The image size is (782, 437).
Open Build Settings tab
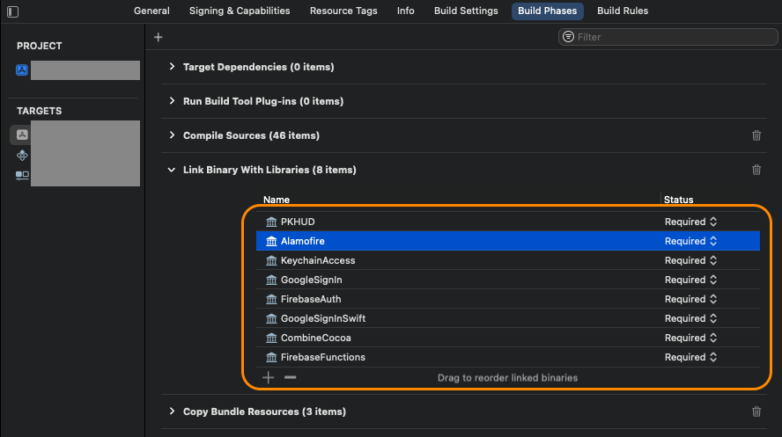click(x=466, y=11)
